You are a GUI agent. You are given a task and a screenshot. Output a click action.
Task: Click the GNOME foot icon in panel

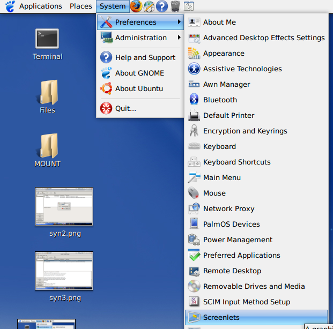[x=10, y=6]
